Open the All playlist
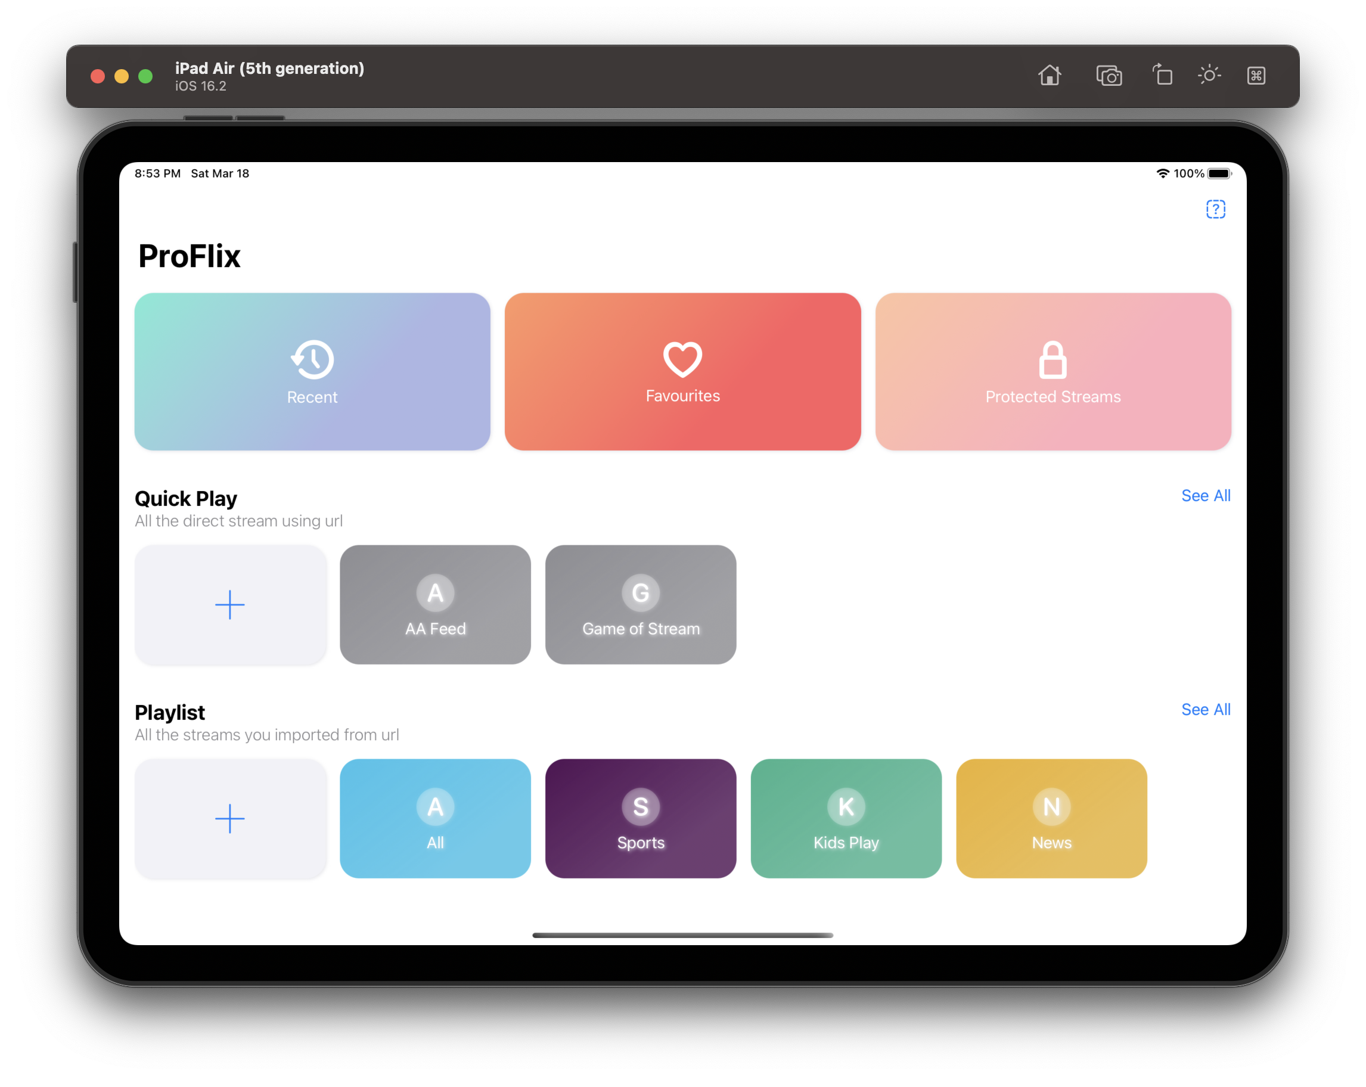 435,818
